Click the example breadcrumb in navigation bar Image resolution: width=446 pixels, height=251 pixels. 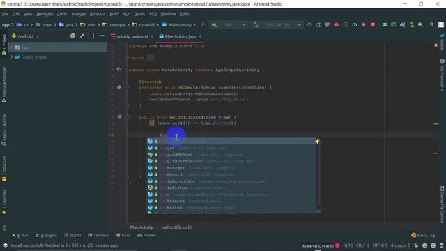point(117,25)
